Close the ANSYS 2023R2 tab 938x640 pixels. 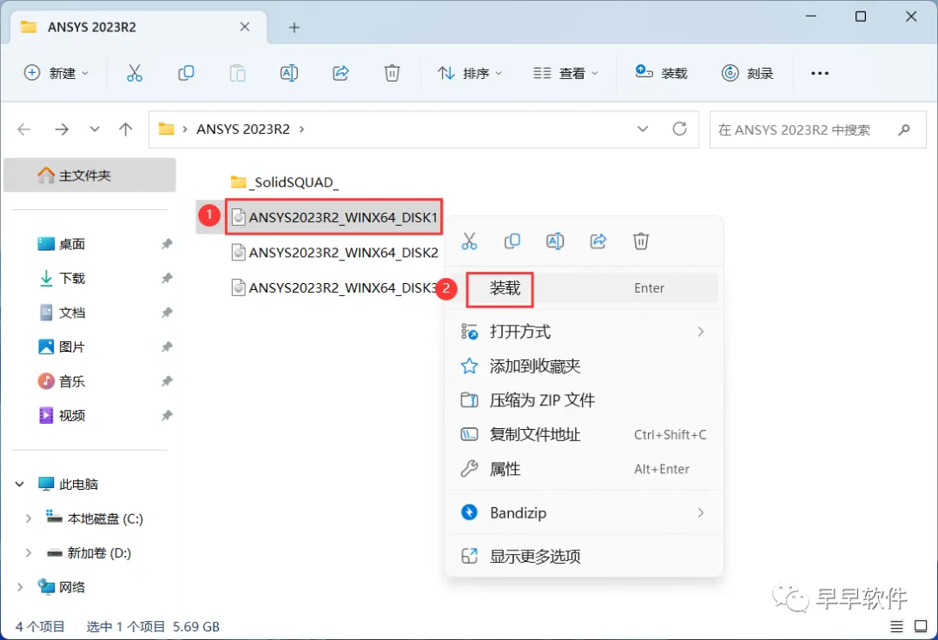coord(245,27)
